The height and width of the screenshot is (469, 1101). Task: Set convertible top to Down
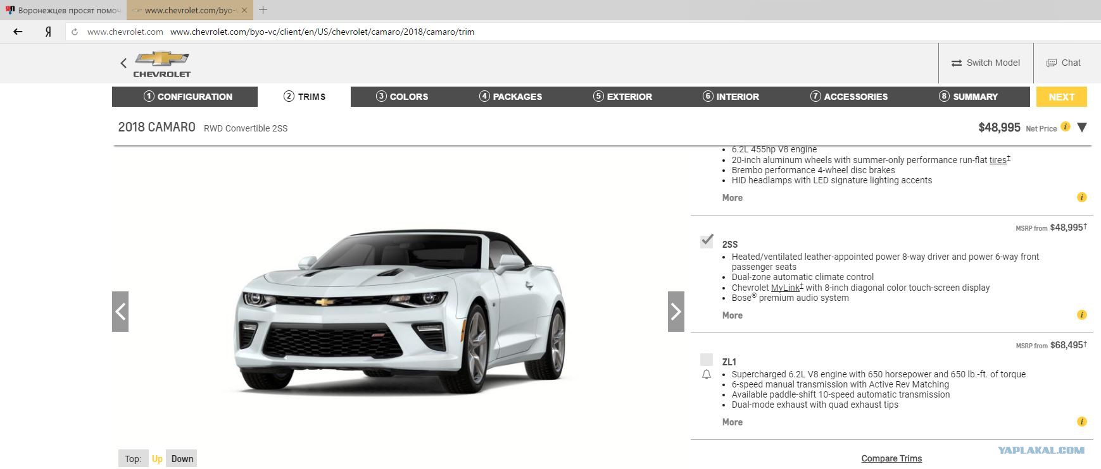click(182, 459)
